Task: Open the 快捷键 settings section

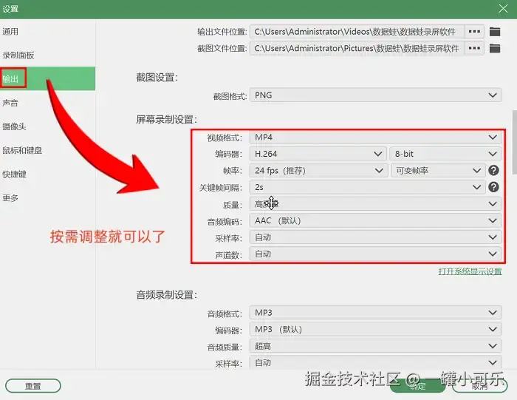Action: (47, 174)
